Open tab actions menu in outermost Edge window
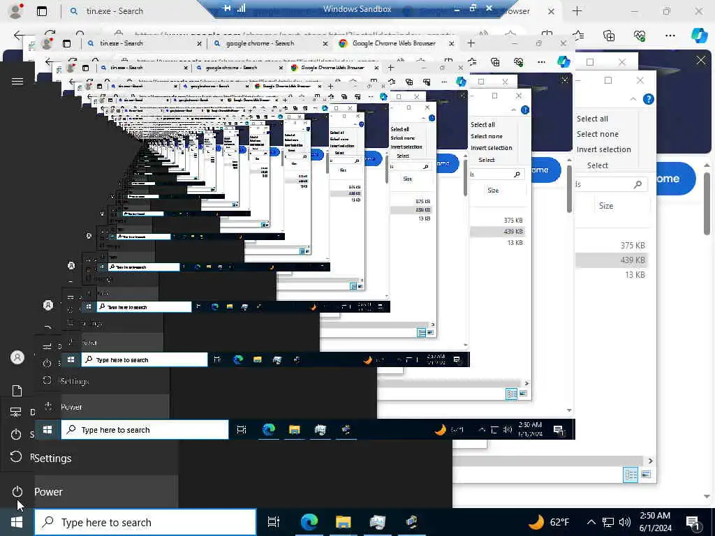Image resolution: width=715 pixels, height=536 pixels. (42, 11)
